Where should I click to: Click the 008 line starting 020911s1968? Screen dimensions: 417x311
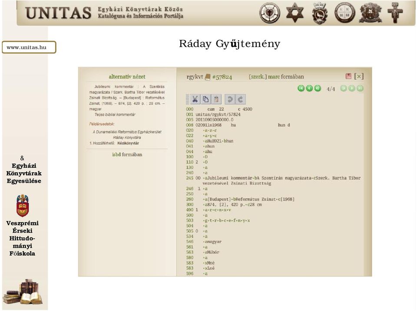click(238, 125)
